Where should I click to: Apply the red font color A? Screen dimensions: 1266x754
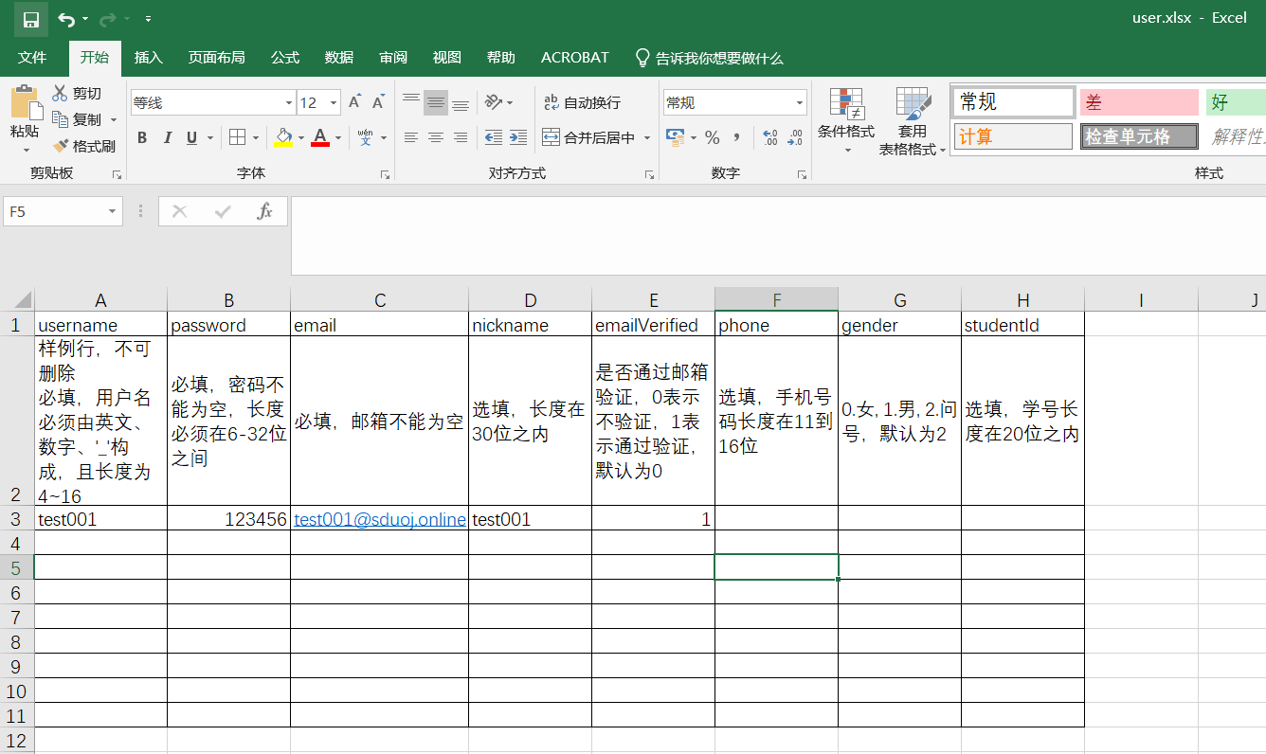point(320,137)
